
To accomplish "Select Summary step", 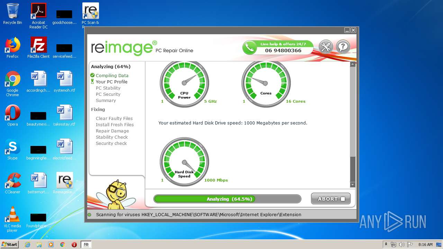I will 106,100.
